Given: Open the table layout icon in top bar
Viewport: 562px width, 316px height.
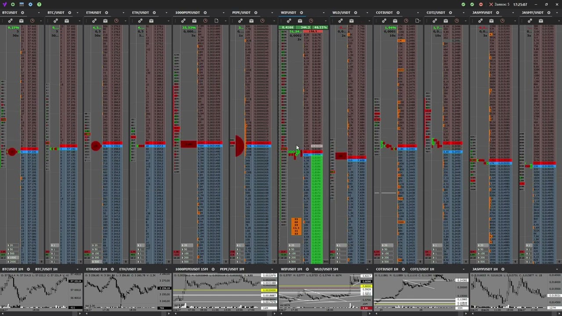Looking at the screenshot, I should click(22, 4).
